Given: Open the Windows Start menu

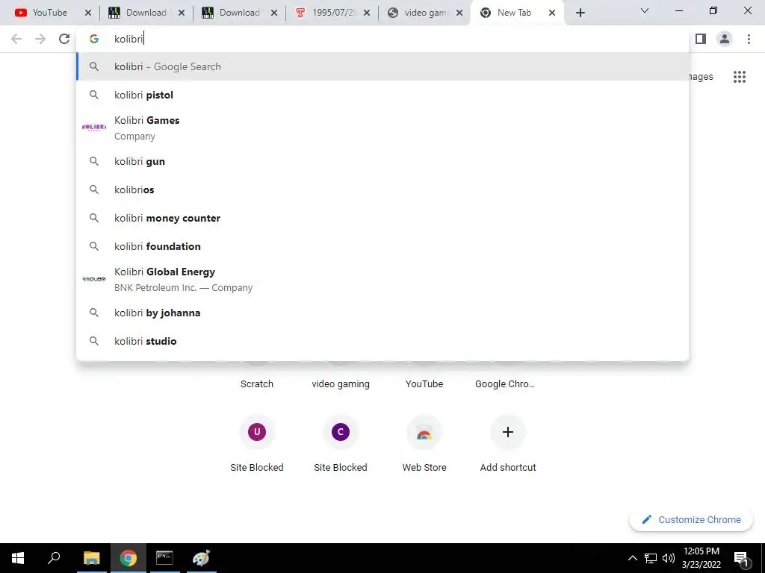Looking at the screenshot, I should click(18, 558).
